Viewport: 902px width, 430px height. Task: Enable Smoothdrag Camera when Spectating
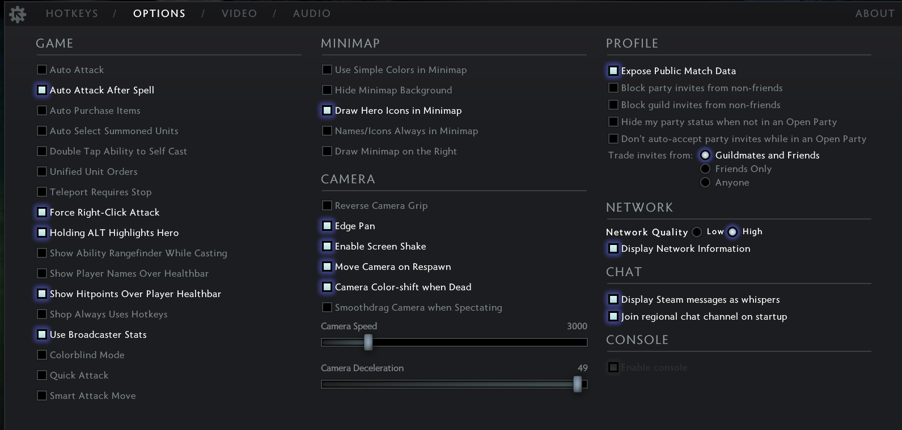[x=327, y=307]
